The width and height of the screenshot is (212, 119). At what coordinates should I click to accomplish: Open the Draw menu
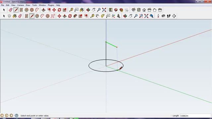click(x=28, y=5)
